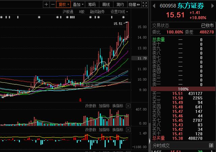Click 加指标 on volume indicator panel

pyautogui.click(x=104, y=106)
